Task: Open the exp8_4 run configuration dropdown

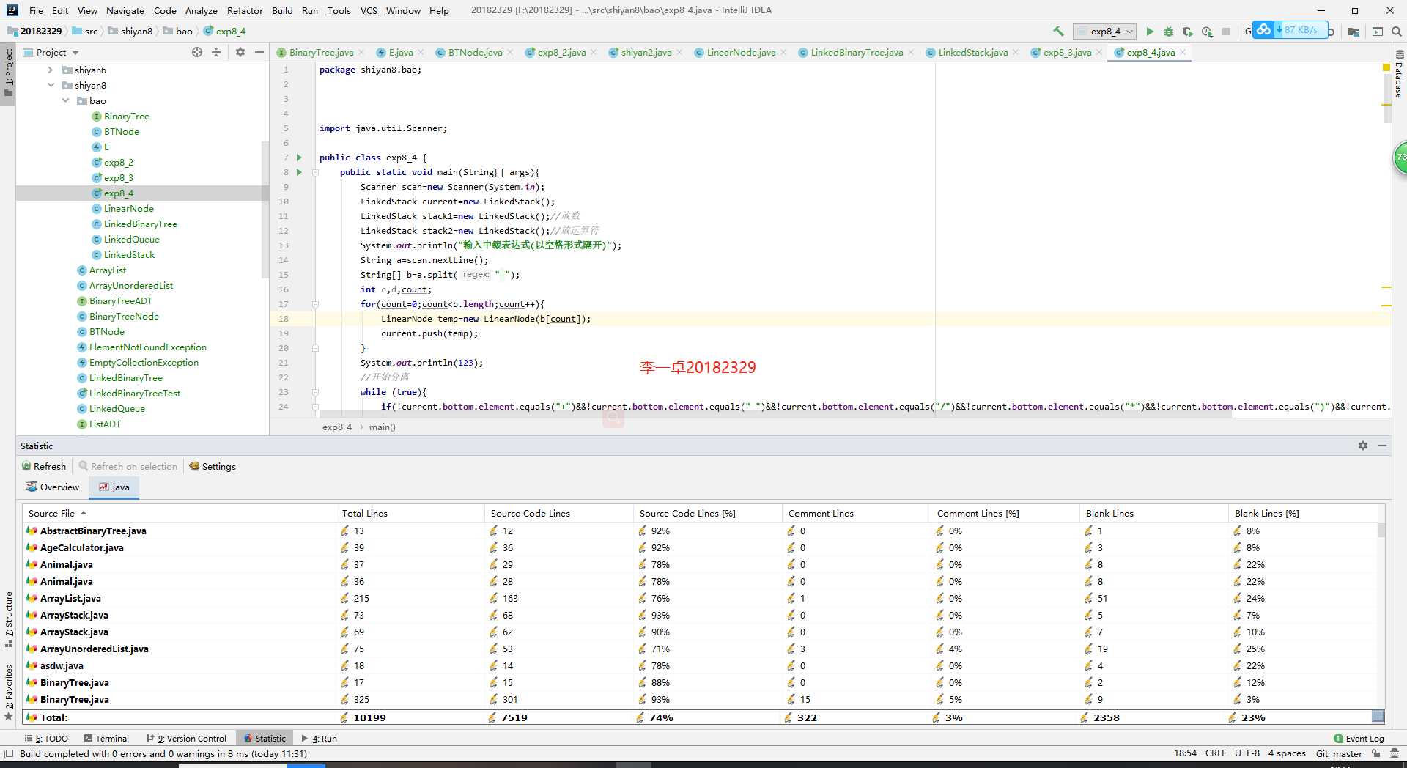Action: (1105, 32)
